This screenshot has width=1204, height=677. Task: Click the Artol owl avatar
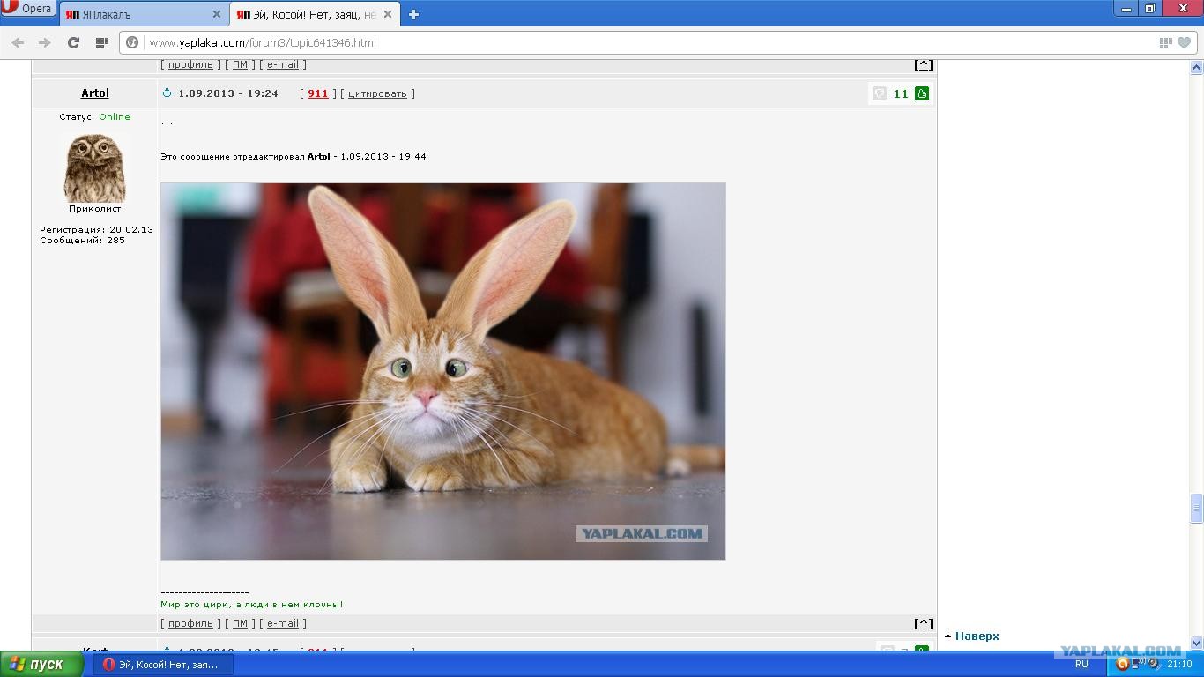[94, 167]
